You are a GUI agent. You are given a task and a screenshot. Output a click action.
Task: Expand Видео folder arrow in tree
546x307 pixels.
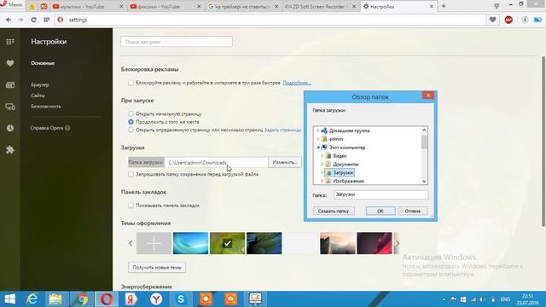click(322, 156)
